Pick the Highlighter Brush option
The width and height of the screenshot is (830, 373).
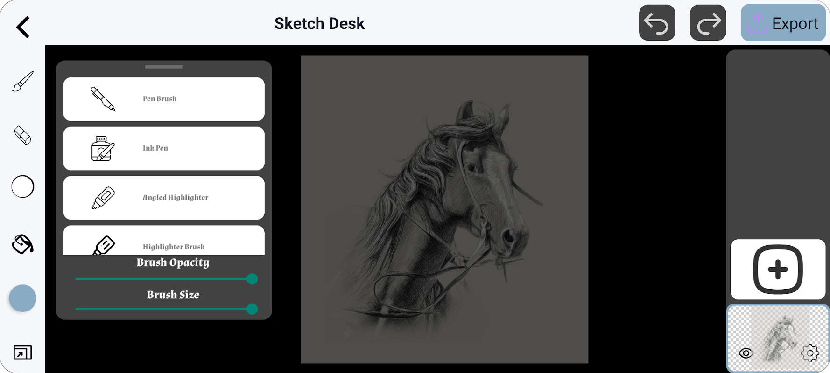(164, 240)
